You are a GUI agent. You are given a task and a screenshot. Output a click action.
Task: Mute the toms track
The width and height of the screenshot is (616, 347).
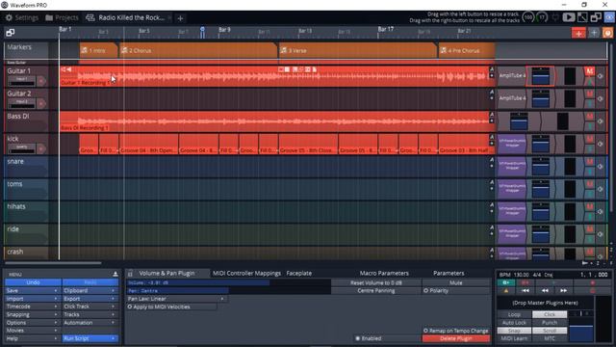click(589, 184)
